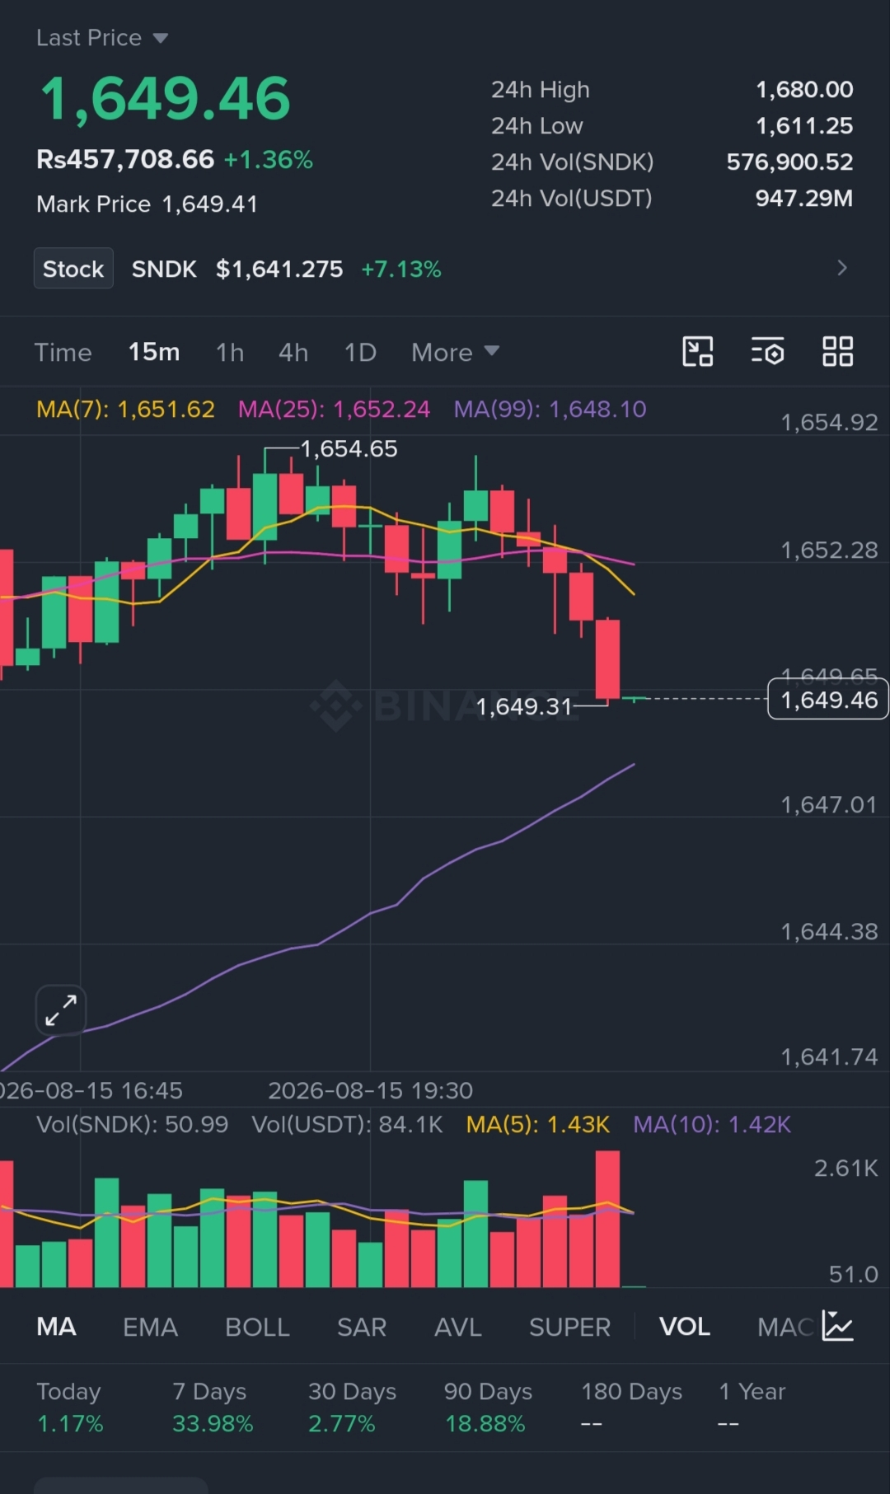Switch to the 4h interval
This screenshot has width=890, height=1494.
(293, 353)
